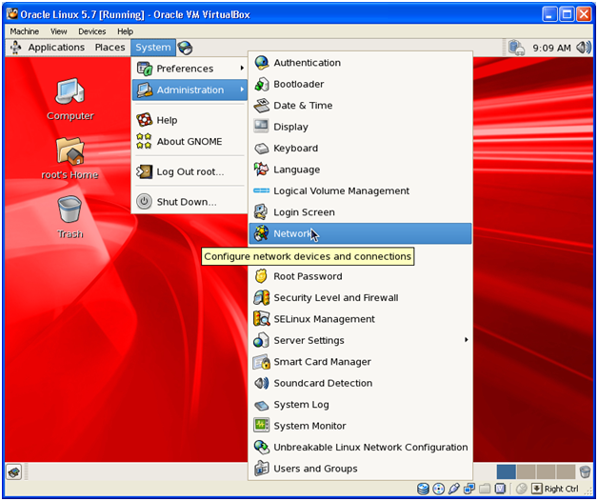Switch to the fourth workspace in pager
Screen dimensions: 598x501
[x=566, y=472]
